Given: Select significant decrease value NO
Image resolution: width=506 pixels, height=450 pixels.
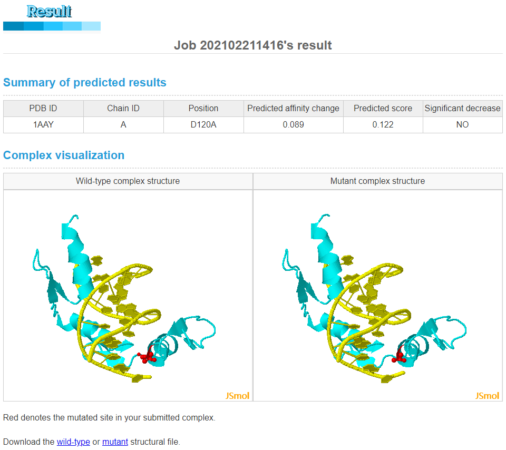Looking at the screenshot, I should (462, 124).
